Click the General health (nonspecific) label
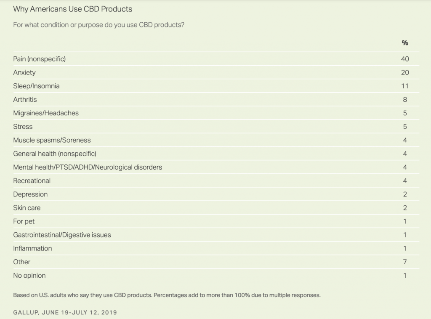431x319 pixels. [x=55, y=154]
